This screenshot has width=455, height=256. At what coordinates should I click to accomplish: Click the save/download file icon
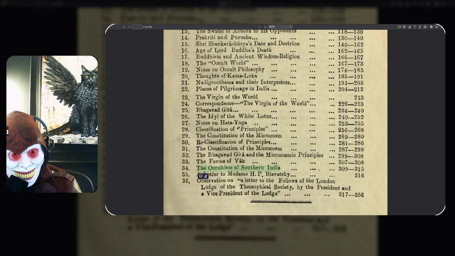click(436, 27)
